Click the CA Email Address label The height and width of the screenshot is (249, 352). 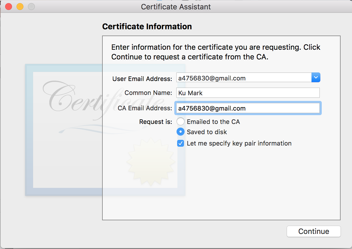[145, 108]
